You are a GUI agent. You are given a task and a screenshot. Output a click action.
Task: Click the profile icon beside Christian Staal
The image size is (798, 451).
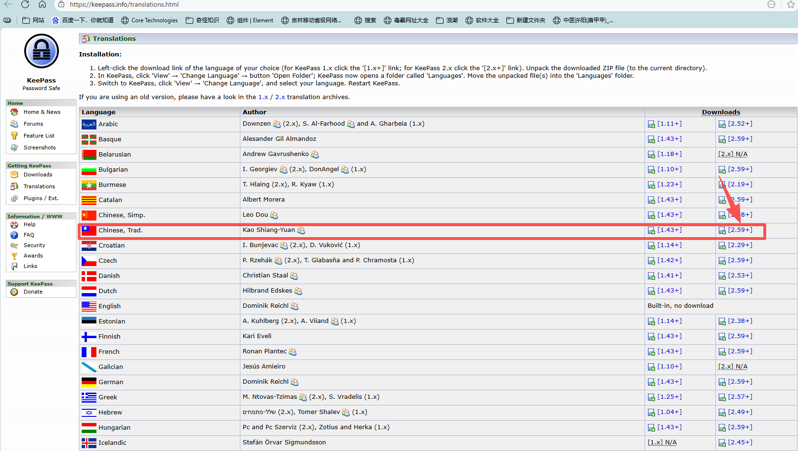click(294, 276)
